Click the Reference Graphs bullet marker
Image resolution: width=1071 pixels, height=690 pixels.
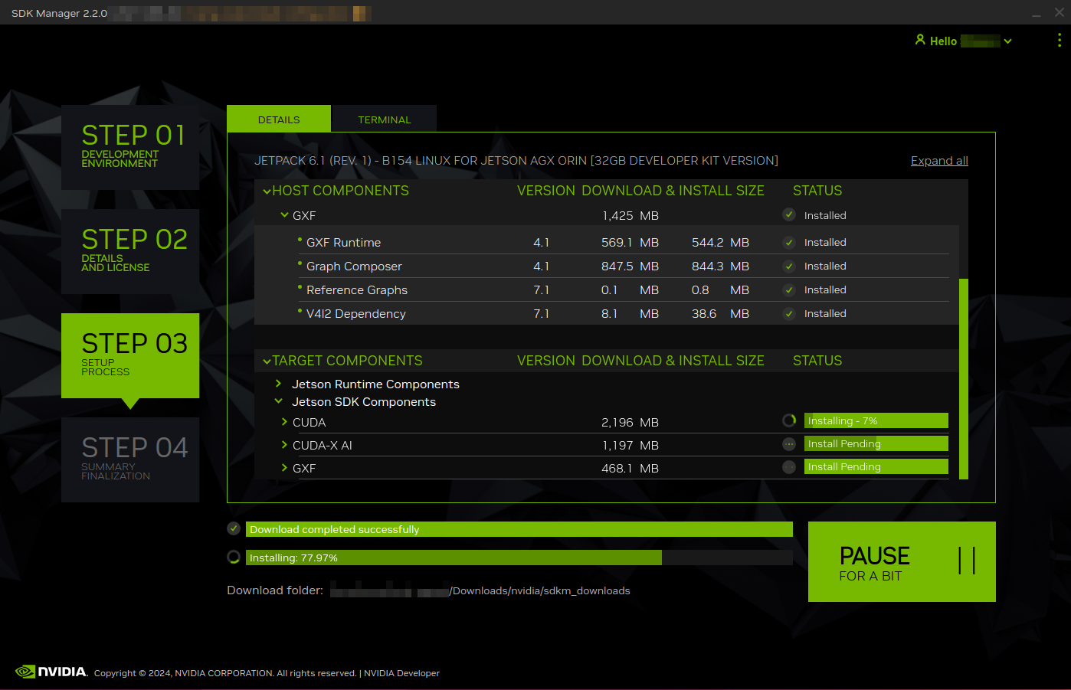[x=300, y=287]
